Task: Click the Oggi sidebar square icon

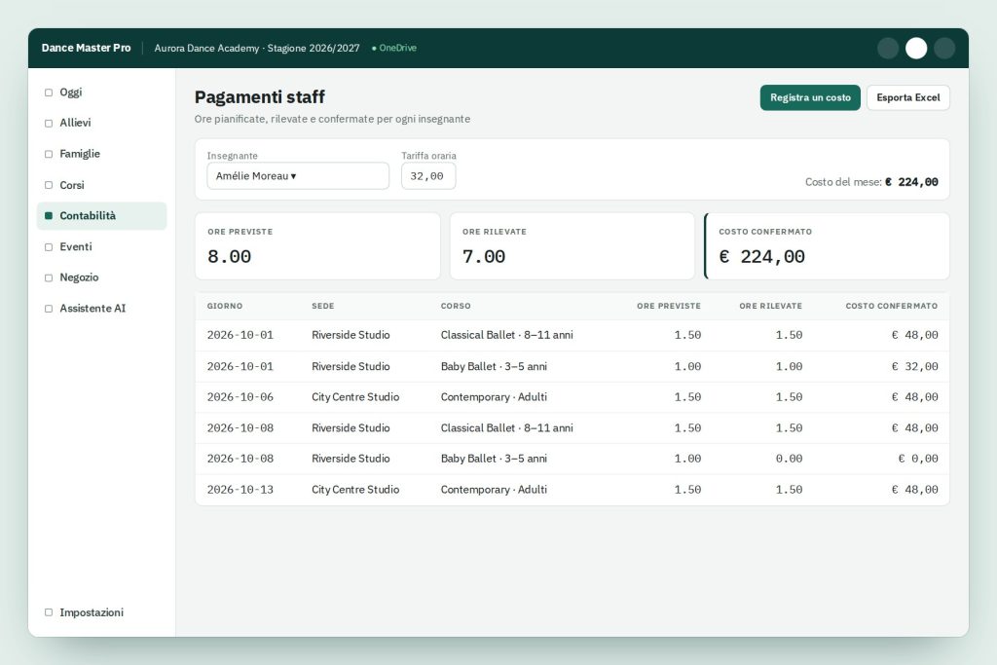Action: click(49, 92)
